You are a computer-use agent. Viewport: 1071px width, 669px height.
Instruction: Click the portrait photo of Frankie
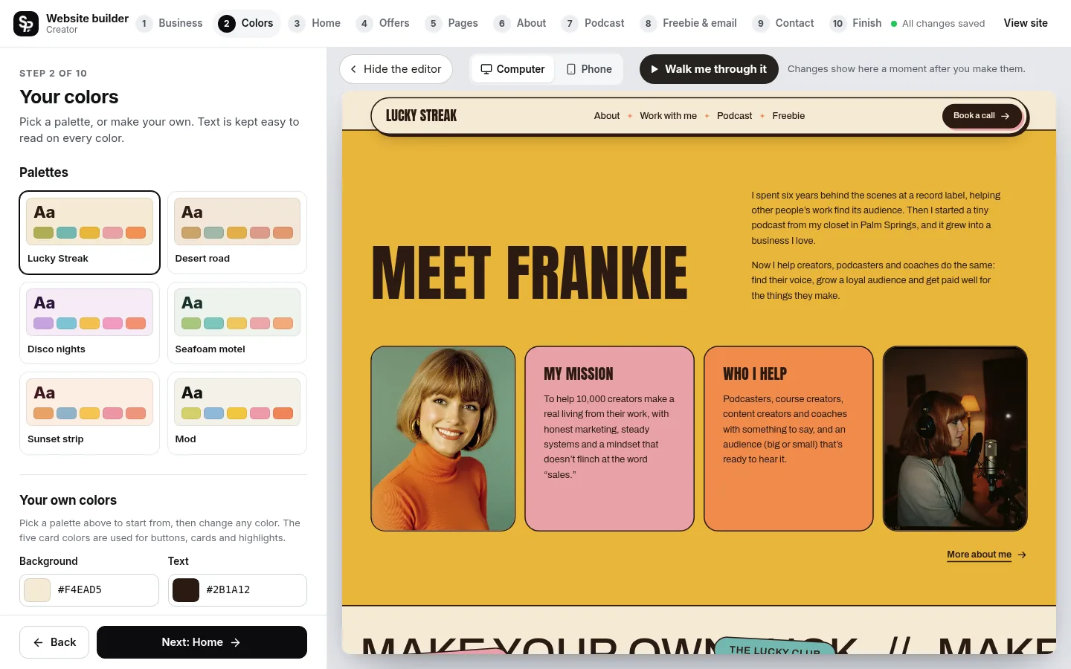(443, 439)
